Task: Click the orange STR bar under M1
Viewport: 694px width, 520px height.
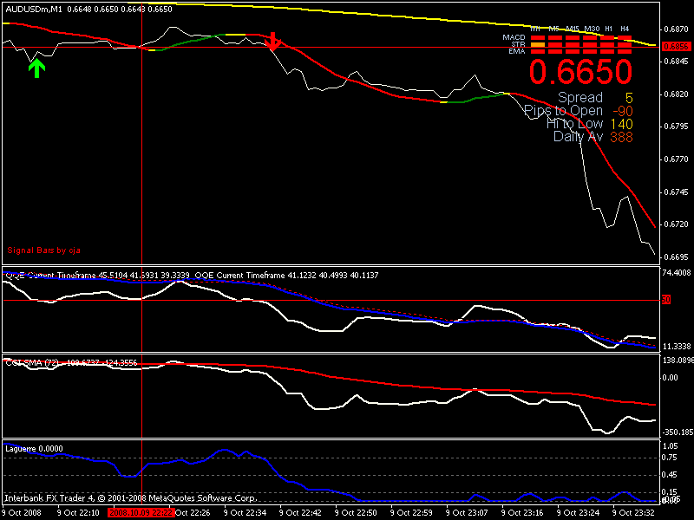Action: 538,45
